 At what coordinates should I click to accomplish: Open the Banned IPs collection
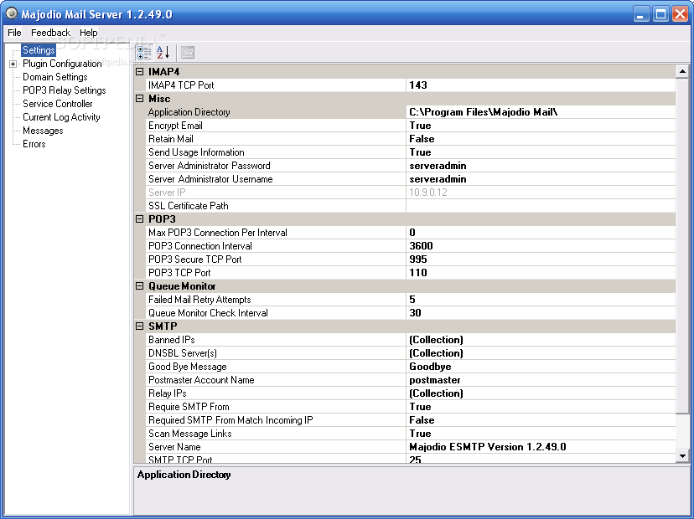coord(541,340)
